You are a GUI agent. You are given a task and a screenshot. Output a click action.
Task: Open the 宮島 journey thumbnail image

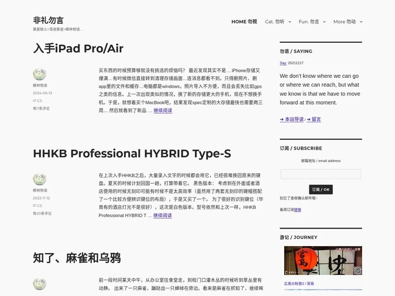323,260
